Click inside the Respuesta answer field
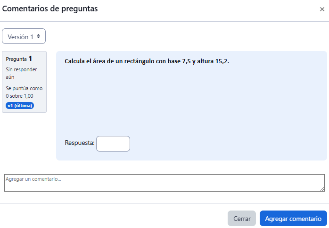Image resolution: width=329 pixels, height=228 pixels. coord(113,144)
